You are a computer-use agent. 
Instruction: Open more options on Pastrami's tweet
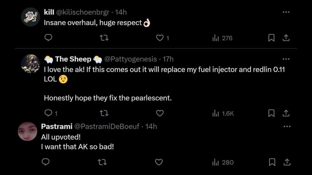(x=286, y=126)
